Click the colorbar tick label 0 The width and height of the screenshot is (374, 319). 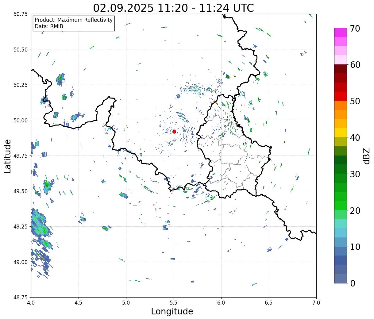353,283
